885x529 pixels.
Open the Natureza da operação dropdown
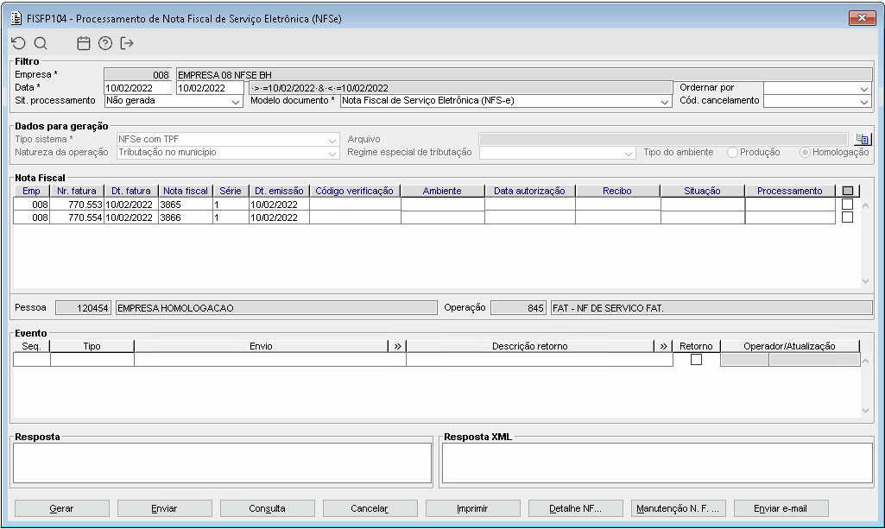click(332, 154)
